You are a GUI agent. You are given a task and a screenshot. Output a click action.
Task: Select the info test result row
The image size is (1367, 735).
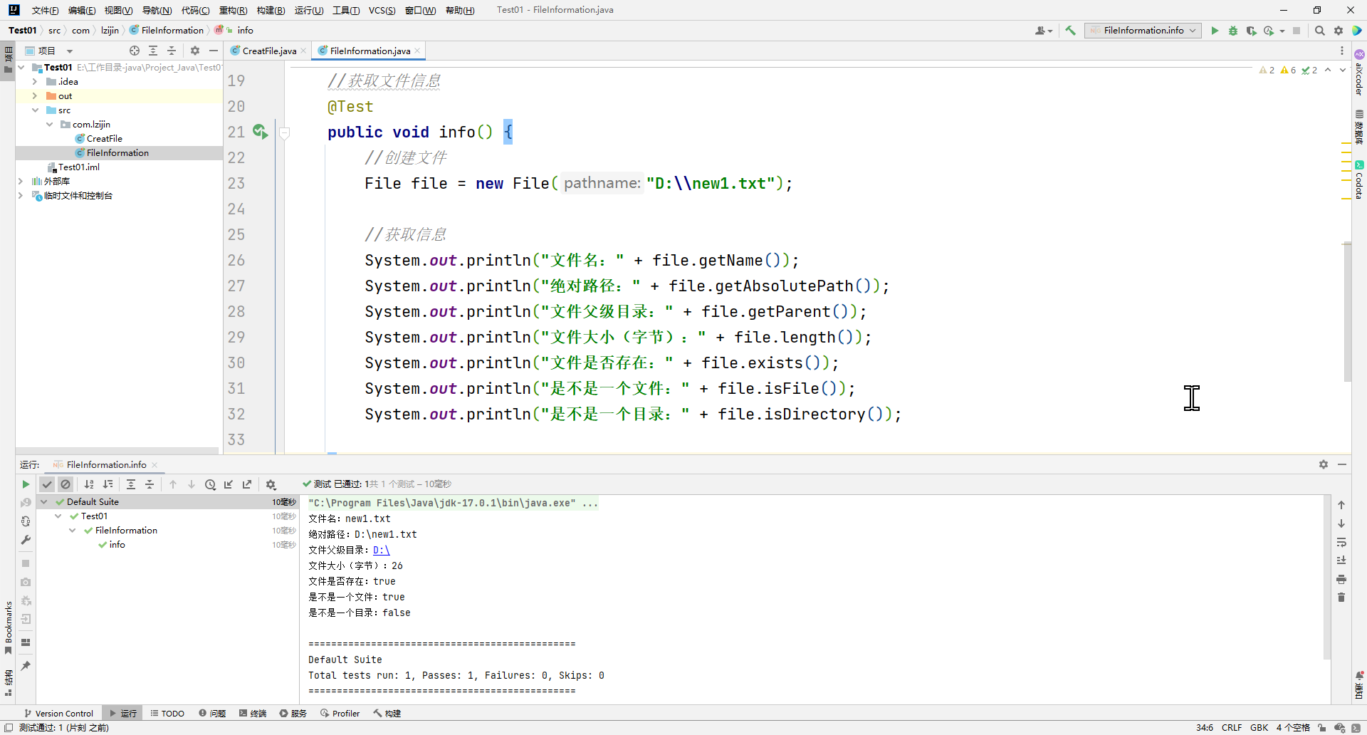[167, 545]
